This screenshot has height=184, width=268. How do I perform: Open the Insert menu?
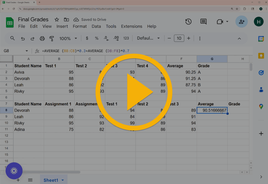click(x=62, y=26)
